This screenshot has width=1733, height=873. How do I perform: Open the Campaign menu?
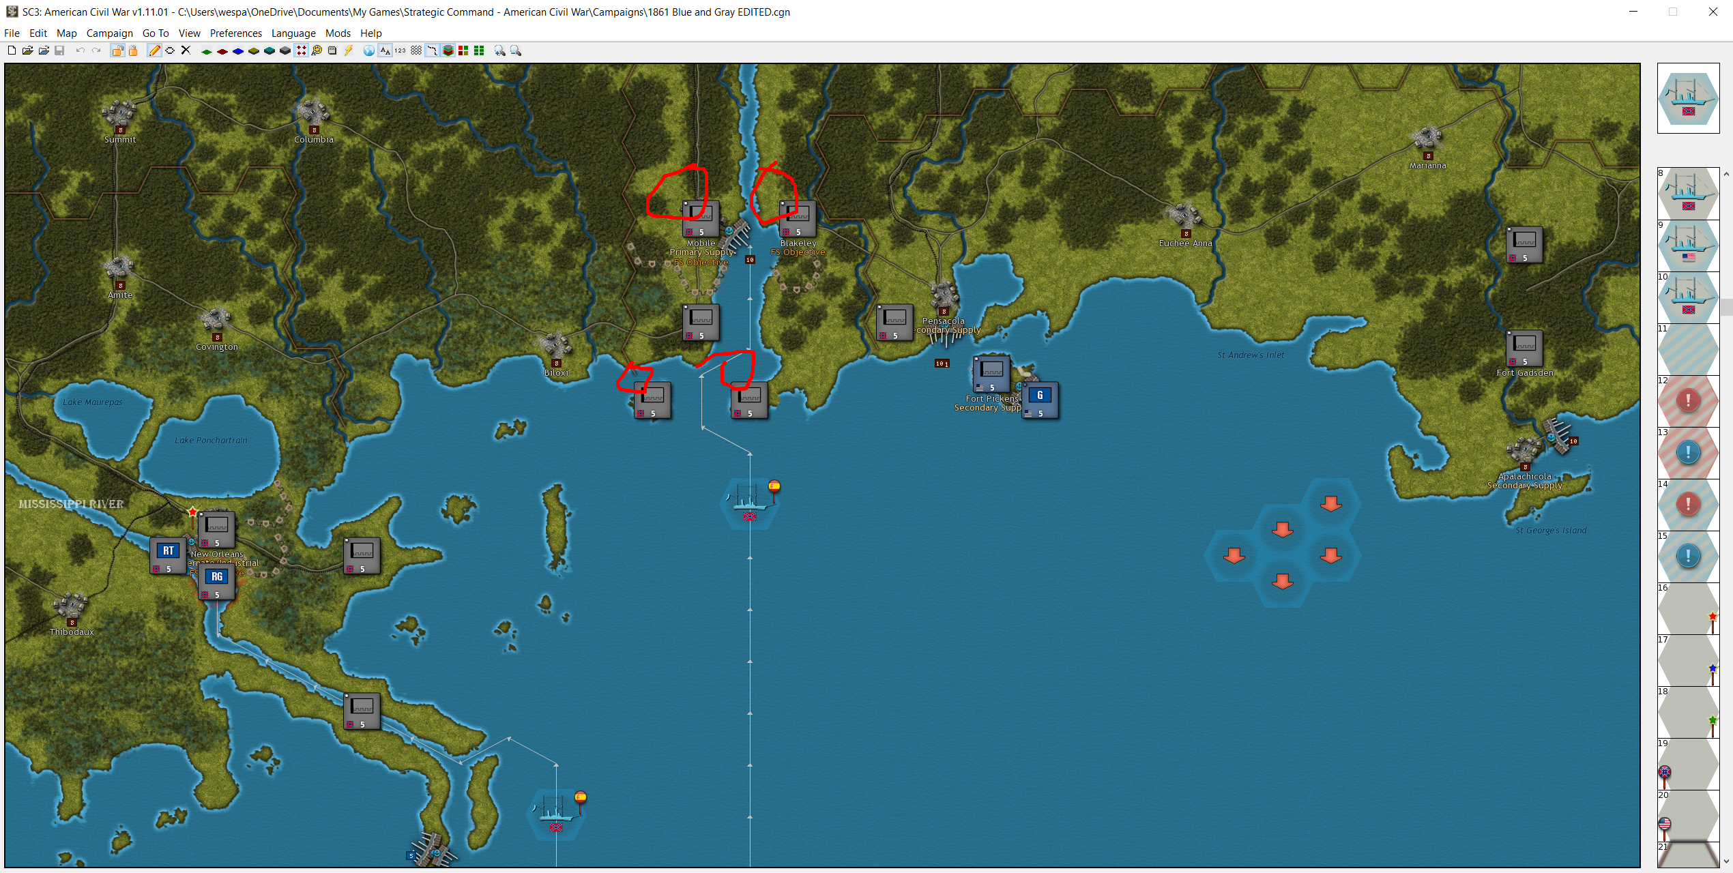pos(109,33)
